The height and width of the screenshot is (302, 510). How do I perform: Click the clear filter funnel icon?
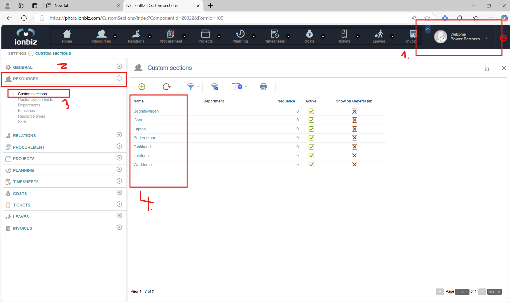point(215,87)
